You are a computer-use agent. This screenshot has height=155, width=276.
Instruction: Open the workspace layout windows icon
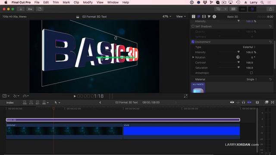[219, 9]
